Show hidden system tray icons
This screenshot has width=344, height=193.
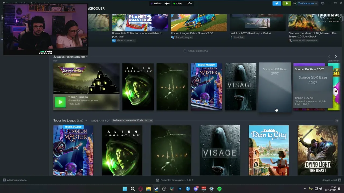(x=305, y=189)
